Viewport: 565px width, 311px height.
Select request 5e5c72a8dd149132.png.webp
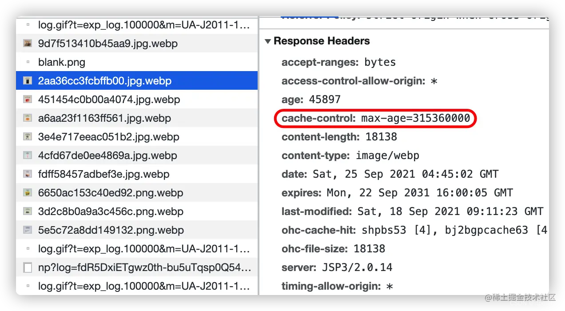137,230
